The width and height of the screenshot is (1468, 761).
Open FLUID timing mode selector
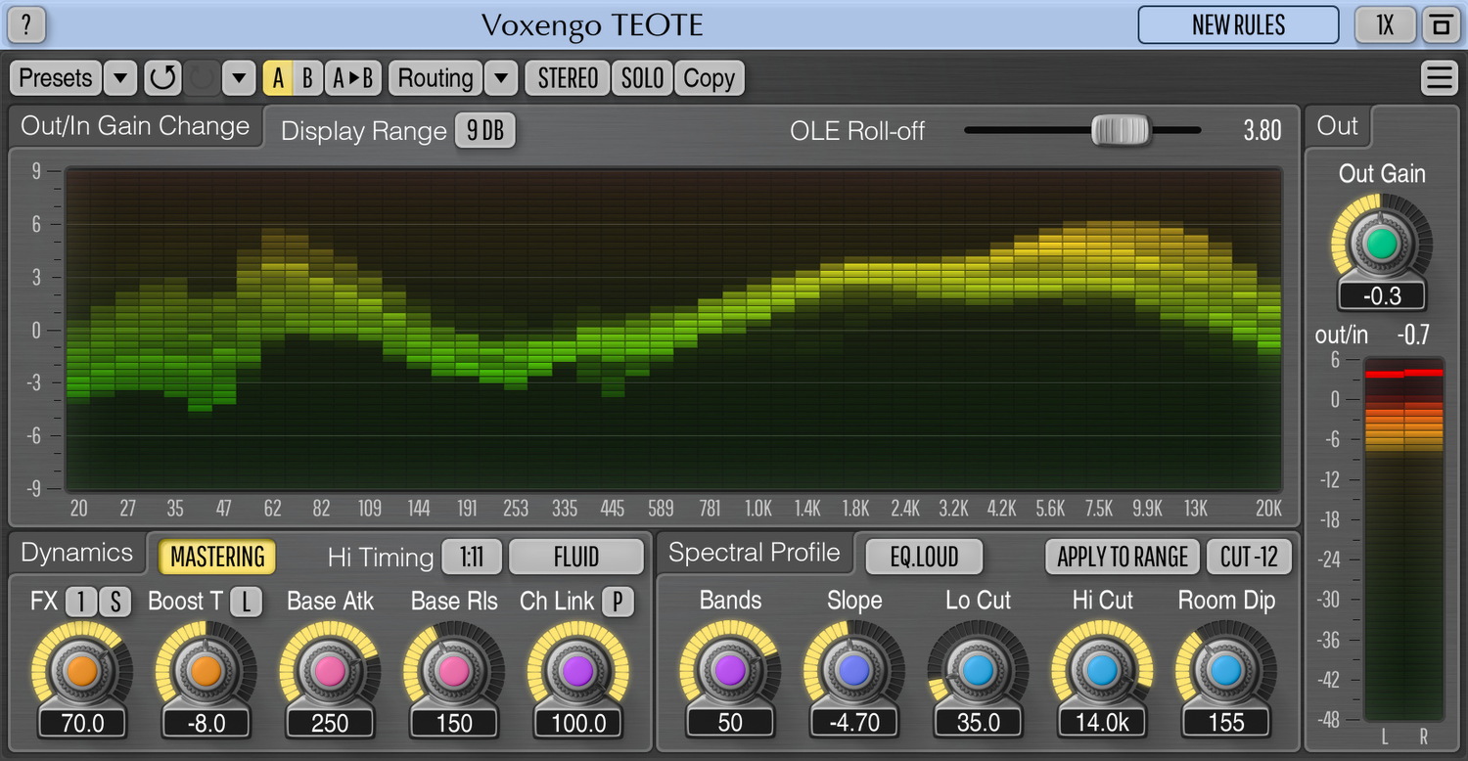(576, 557)
